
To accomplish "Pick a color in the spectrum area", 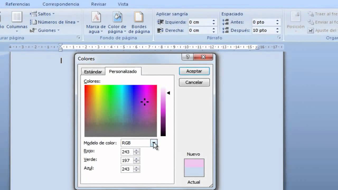I will [x=121, y=111].
